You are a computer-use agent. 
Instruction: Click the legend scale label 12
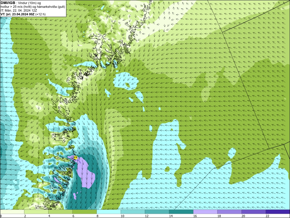tap(147, 216)
